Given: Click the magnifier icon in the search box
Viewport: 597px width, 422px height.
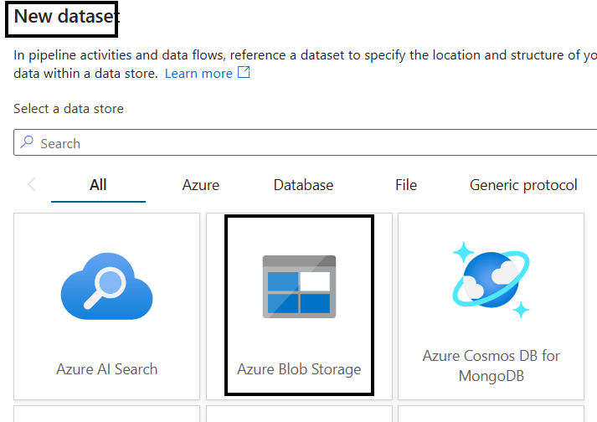Looking at the screenshot, I should pos(28,143).
